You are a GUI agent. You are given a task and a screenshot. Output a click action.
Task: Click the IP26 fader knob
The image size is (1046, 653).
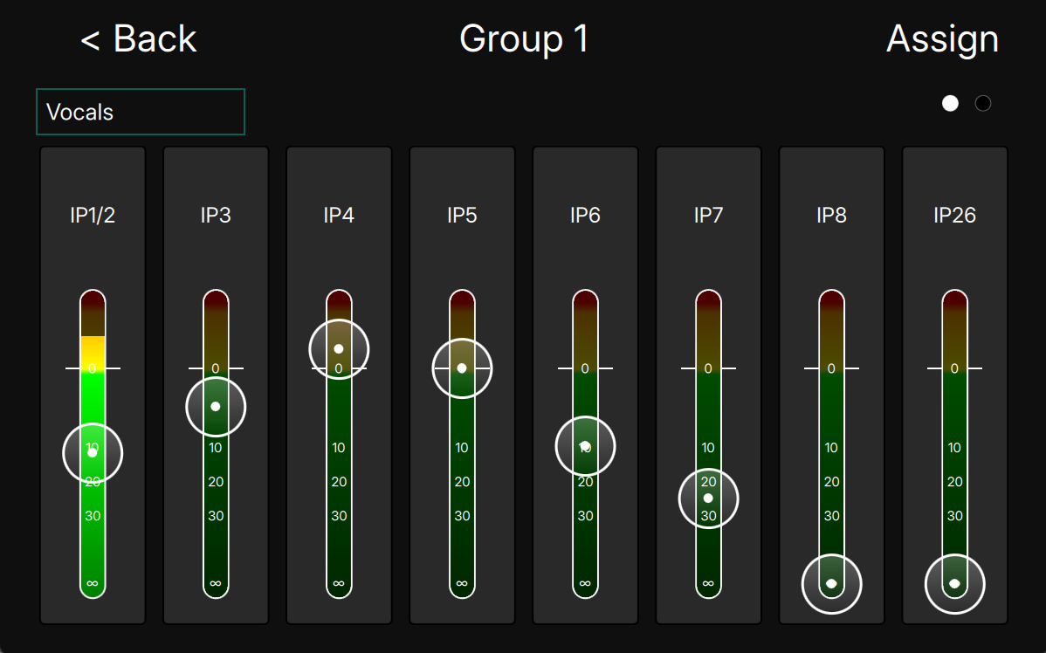[954, 584]
